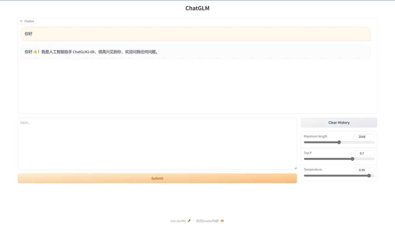Click the Top P value box 0.7

363,153
